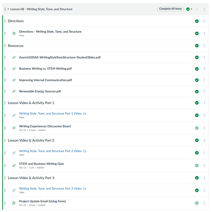
Task: Click drag handle of STEM and Business Writing Quiz
Action: [x=5, y=166]
